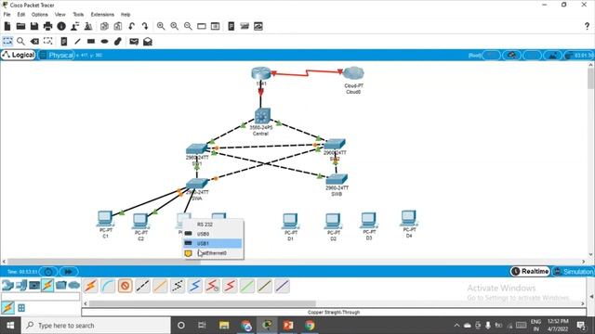The height and width of the screenshot is (334, 595).
Task: Switch to Simulation mode
Action: pyautogui.click(x=574, y=271)
